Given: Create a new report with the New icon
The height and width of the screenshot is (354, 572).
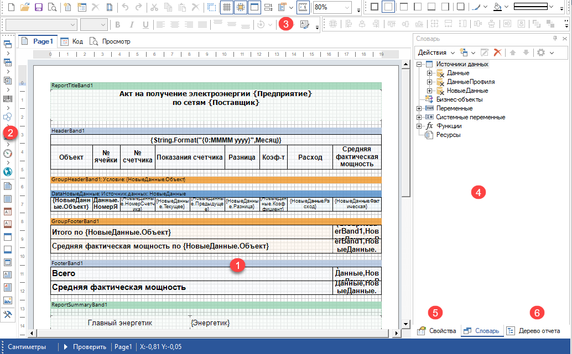Looking at the screenshot, I should click(x=11, y=7).
